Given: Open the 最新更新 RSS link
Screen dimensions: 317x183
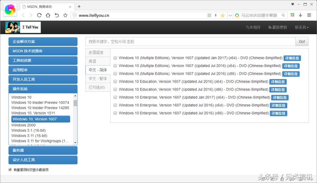Looking at the screenshot, I should pos(278,27).
